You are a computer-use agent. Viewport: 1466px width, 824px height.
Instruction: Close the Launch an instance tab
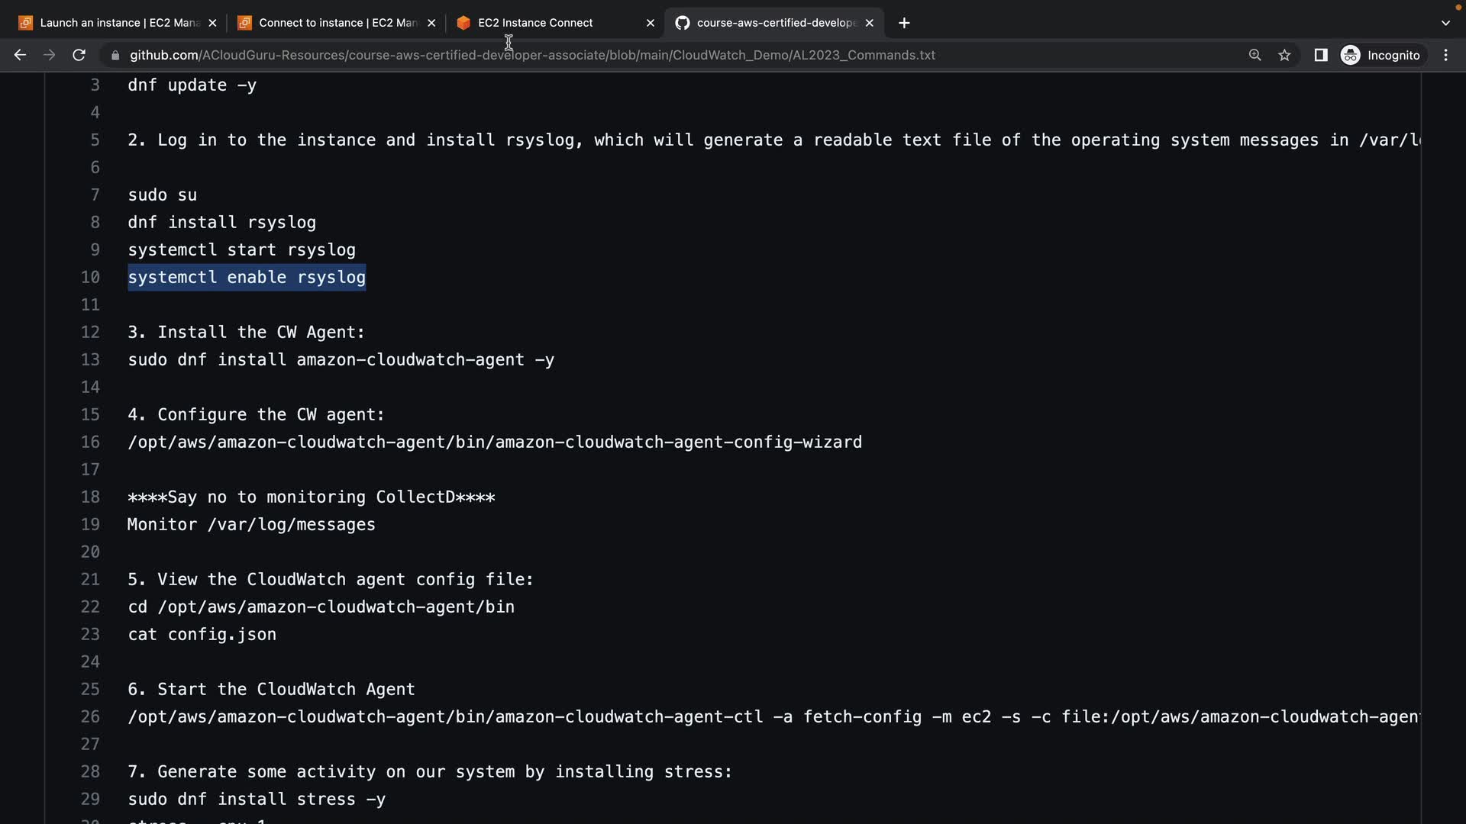click(212, 23)
